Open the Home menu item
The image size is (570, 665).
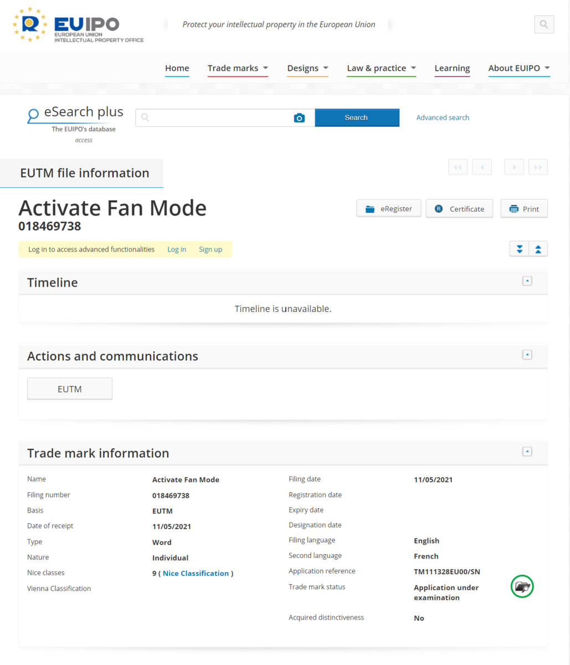tap(177, 68)
